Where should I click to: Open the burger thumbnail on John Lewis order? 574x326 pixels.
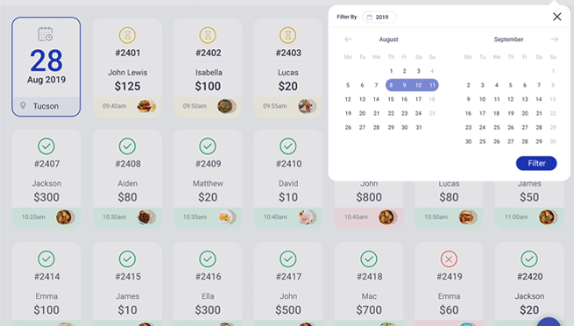coord(146,106)
